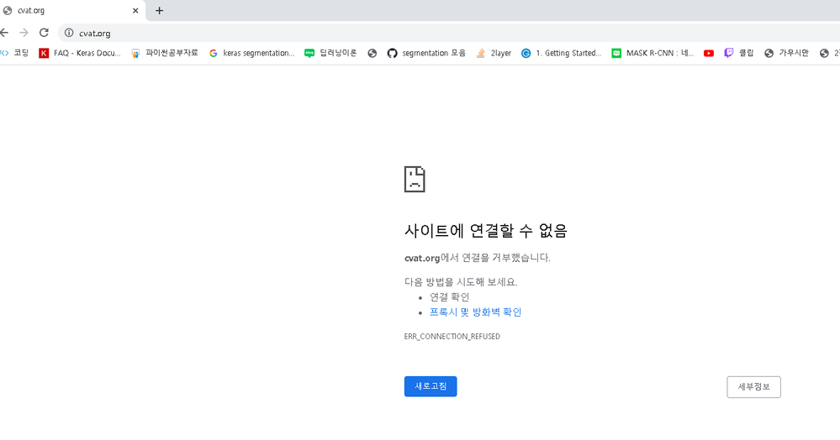Click the sad page error icon

click(x=415, y=180)
